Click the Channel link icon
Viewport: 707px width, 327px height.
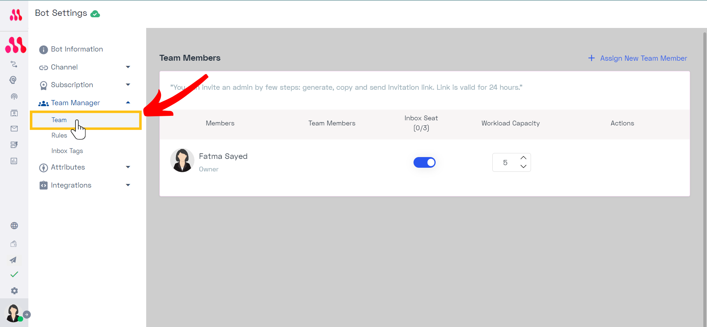43,68
